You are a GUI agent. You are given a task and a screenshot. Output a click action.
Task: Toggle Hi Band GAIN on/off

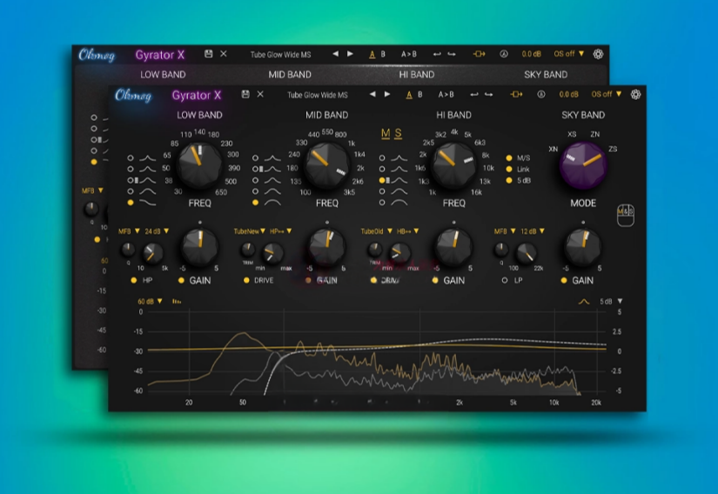435,280
